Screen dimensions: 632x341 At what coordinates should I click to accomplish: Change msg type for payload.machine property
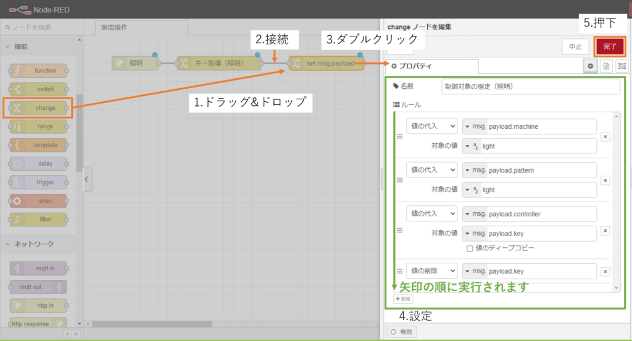point(475,126)
